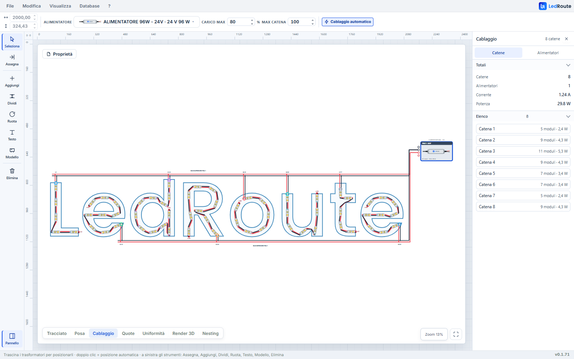Select Catena 3 in the list
574x359 pixels.
523,151
